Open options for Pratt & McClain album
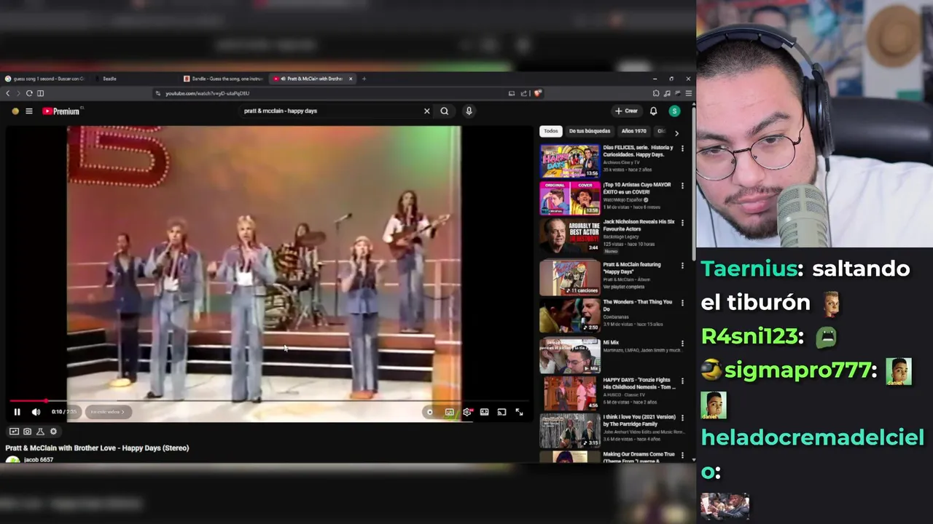 [682, 265]
